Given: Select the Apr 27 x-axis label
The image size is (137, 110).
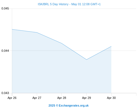Looking at the screenshot, I should coord(37,98).
